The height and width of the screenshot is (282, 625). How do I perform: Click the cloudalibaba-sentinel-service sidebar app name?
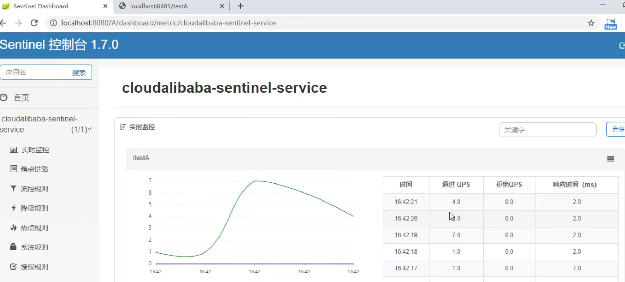pos(39,124)
